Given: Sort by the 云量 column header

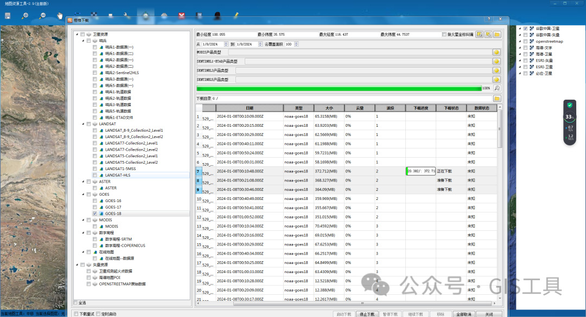Looking at the screenshot, I should coord(360,108).
